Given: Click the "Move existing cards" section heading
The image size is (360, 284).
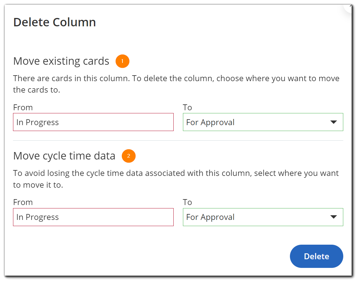Looking at the screenshot, I should point(61,61).
